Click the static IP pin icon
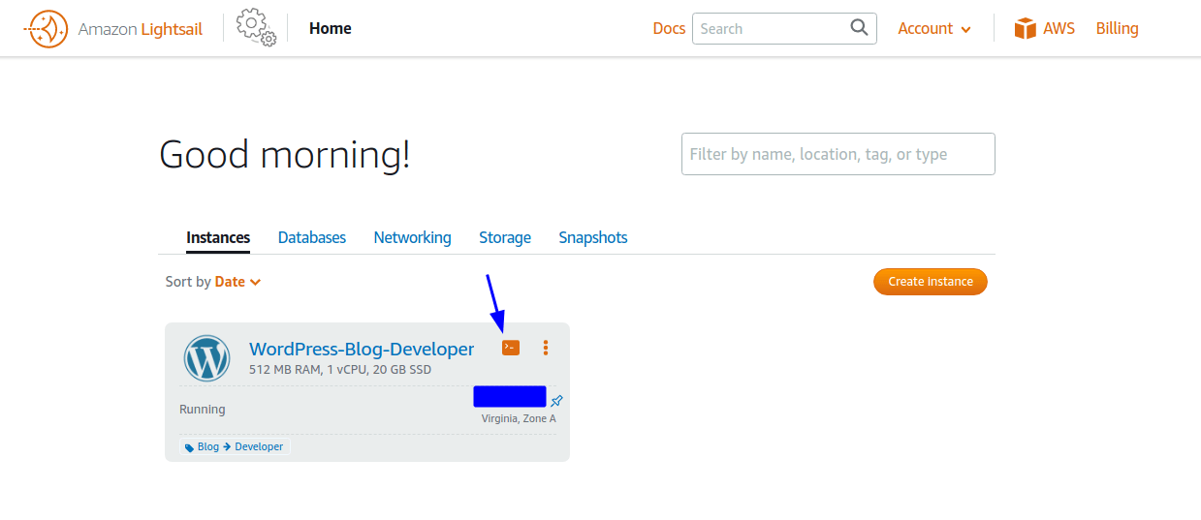This screenshot has width=1201, height=520. pyautogui.click(x=556, y=401)
